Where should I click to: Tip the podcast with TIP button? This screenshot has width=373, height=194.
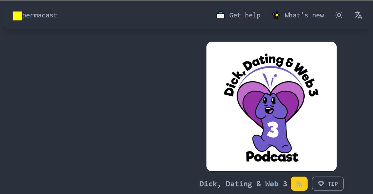pos(328,184)
